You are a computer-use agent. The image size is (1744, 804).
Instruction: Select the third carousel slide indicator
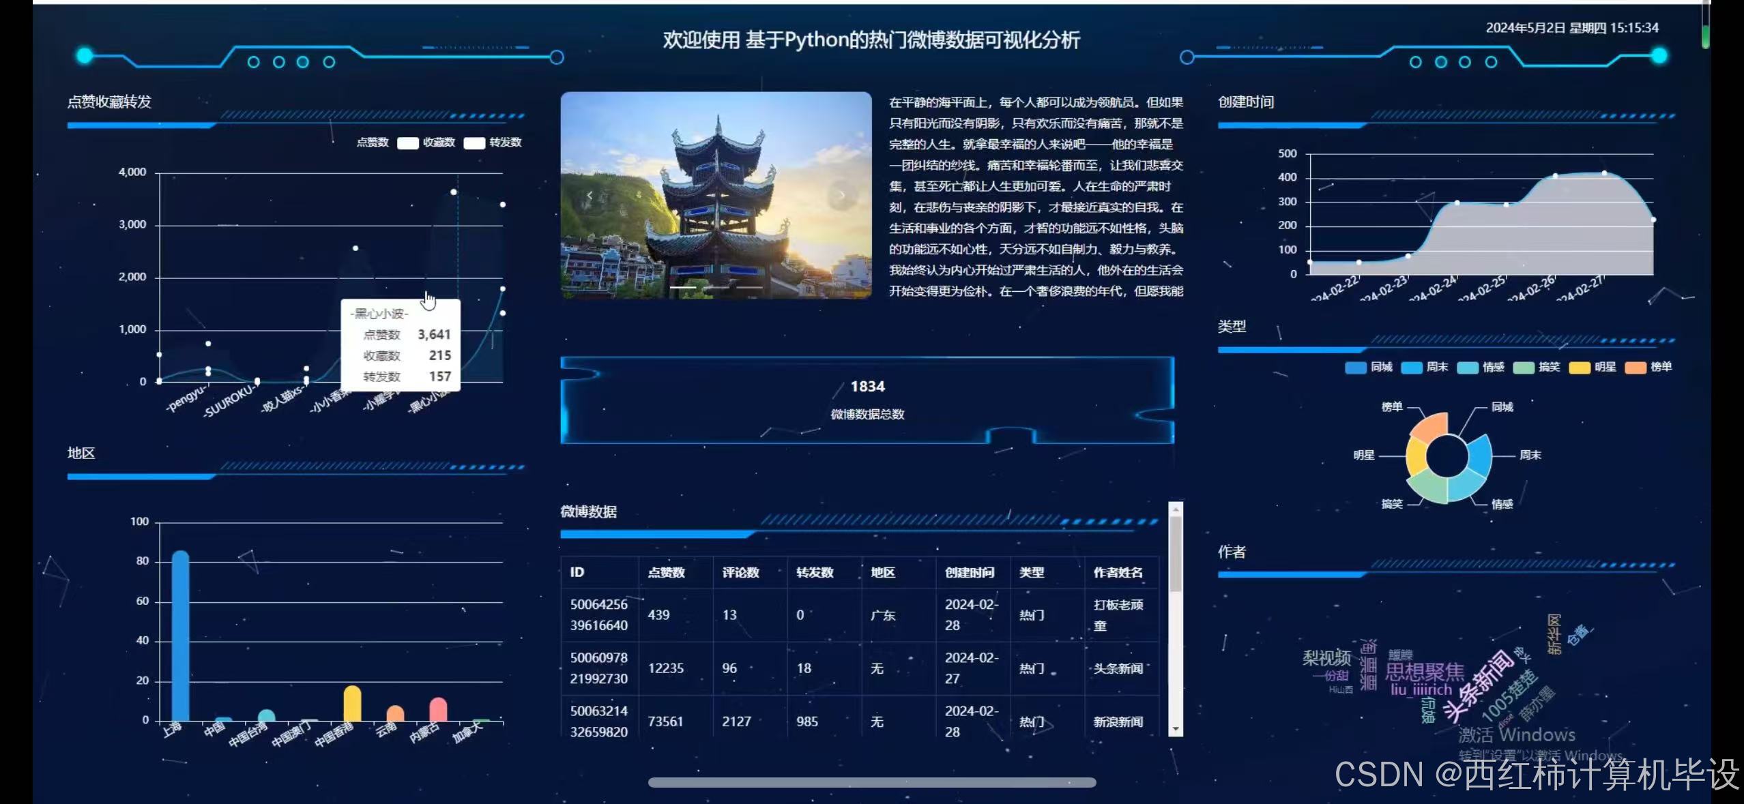[x=749, y=288]
